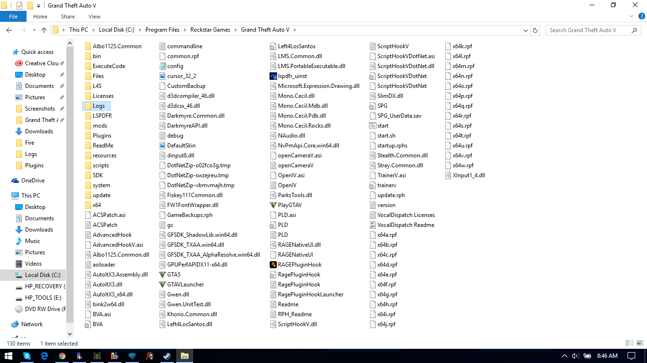This screenshot has width=647, height=363.
Task: Launch Google Chrome from the taskbar
Action: (62, 356)
